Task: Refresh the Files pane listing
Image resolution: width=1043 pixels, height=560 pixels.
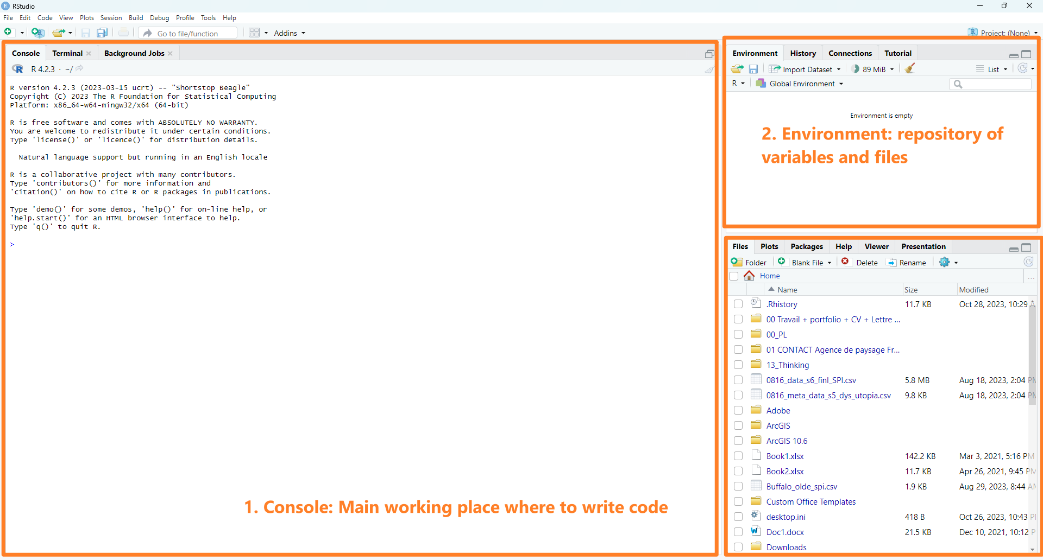Action: [x=1028, y=262]
